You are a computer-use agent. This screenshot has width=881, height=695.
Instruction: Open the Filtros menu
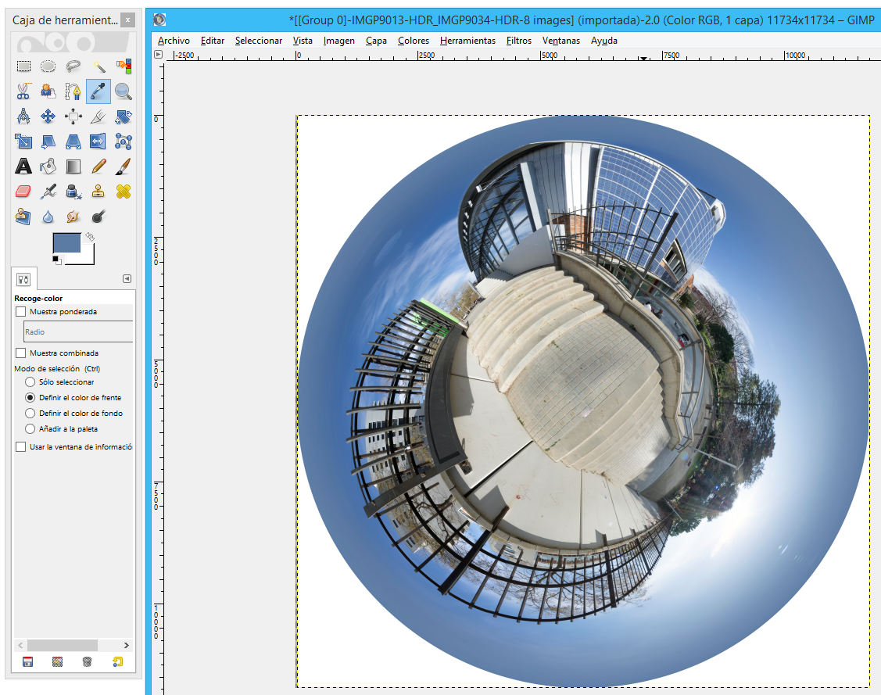point(518,41)
